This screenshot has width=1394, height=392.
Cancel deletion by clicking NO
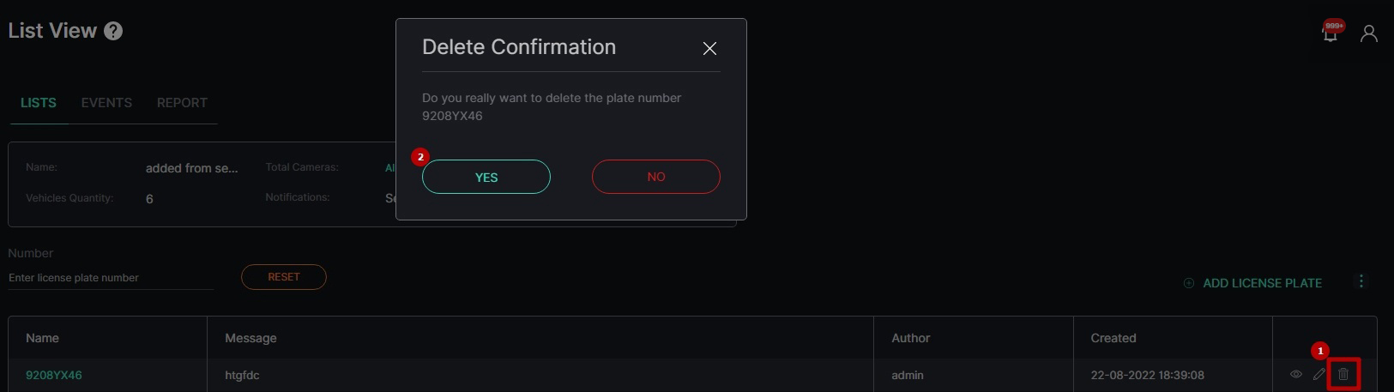coord(656,177)
